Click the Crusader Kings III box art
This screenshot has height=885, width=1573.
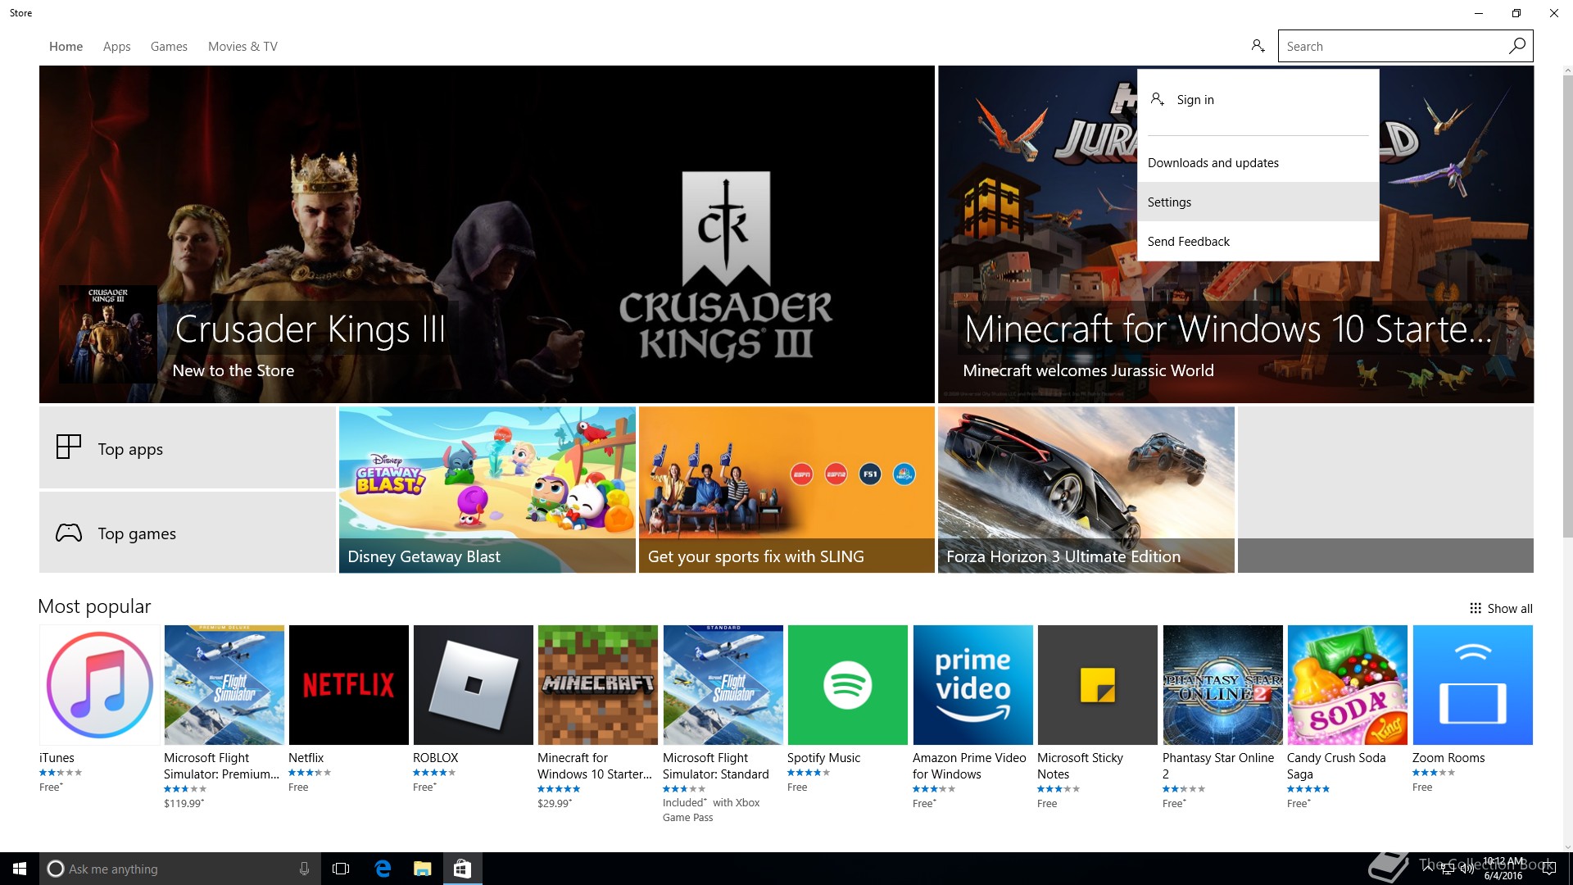108,334
